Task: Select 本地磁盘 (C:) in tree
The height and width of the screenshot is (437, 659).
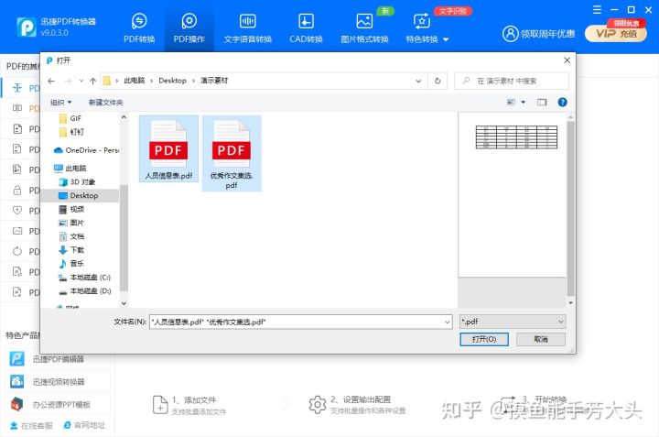Action: 84,278
